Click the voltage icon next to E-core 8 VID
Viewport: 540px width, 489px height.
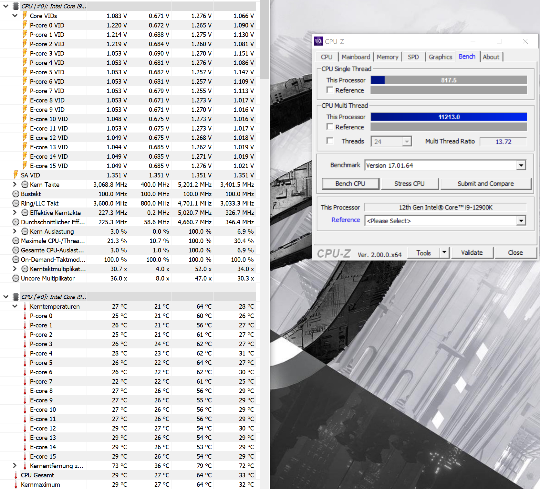click(25, 100)
